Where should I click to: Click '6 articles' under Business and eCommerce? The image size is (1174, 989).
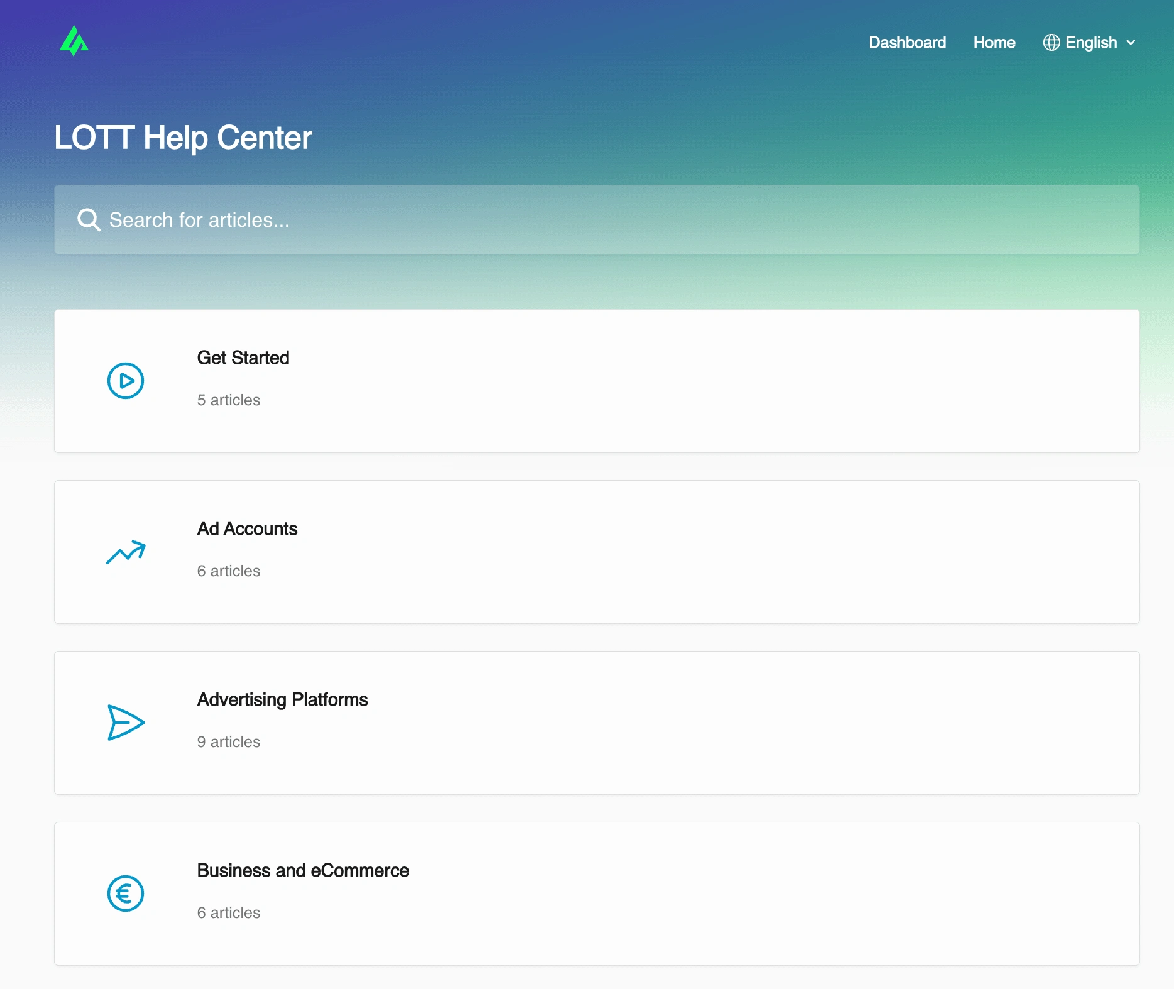229,913
